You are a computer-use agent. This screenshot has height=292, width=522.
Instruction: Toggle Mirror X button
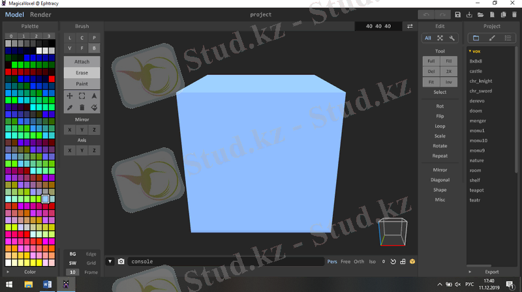pos(70,130)
